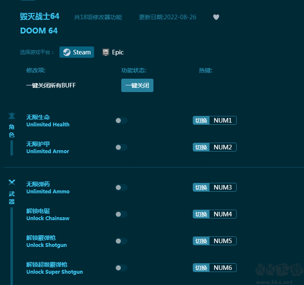
Task: Toggle Unlimited Armor switch
Action: point(121,147)
